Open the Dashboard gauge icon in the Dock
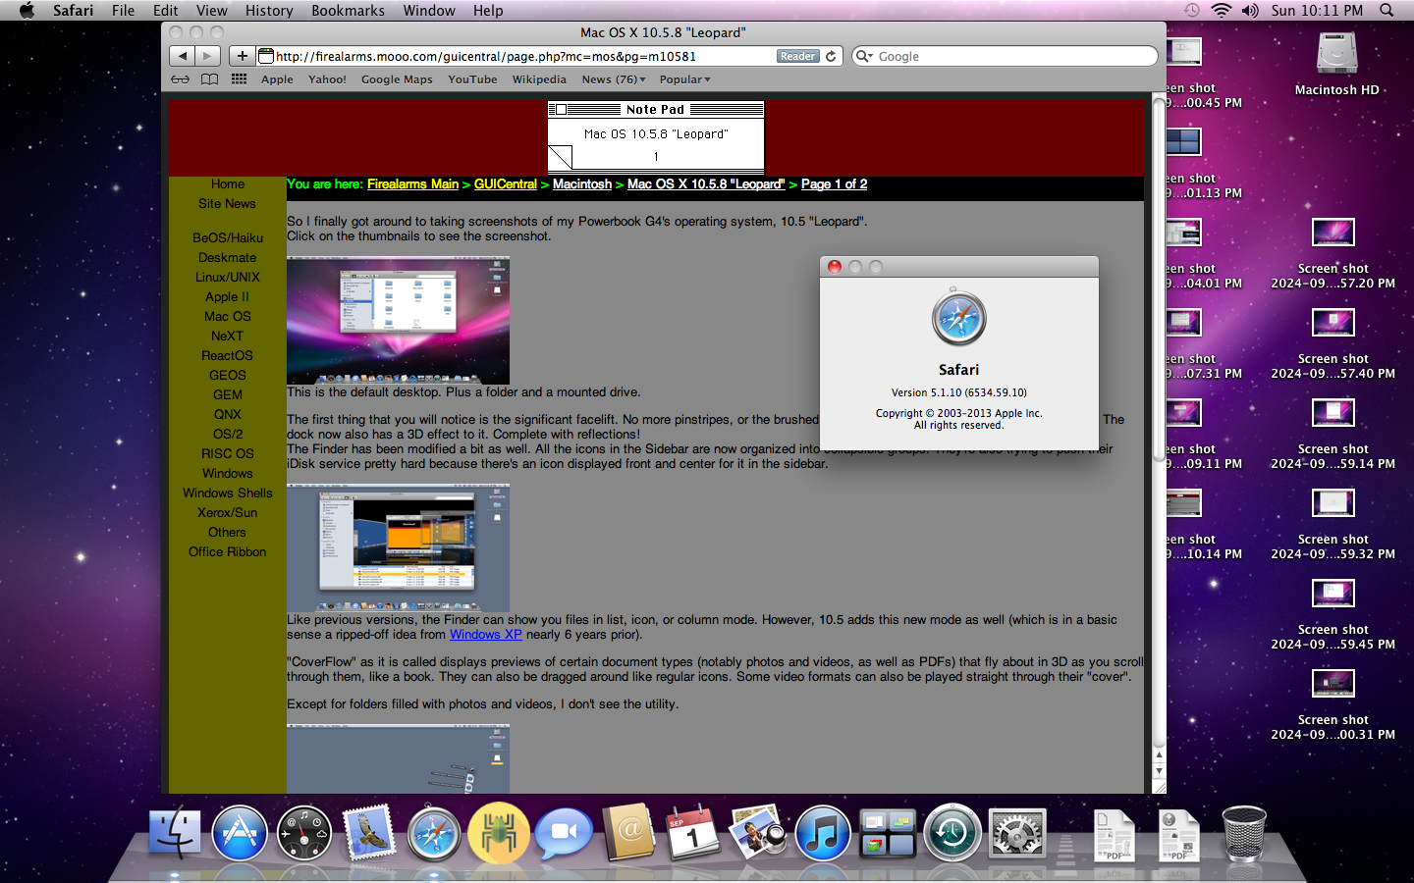Image resolution: width=1414 pixels, height=883 pixels. [304, 833]
